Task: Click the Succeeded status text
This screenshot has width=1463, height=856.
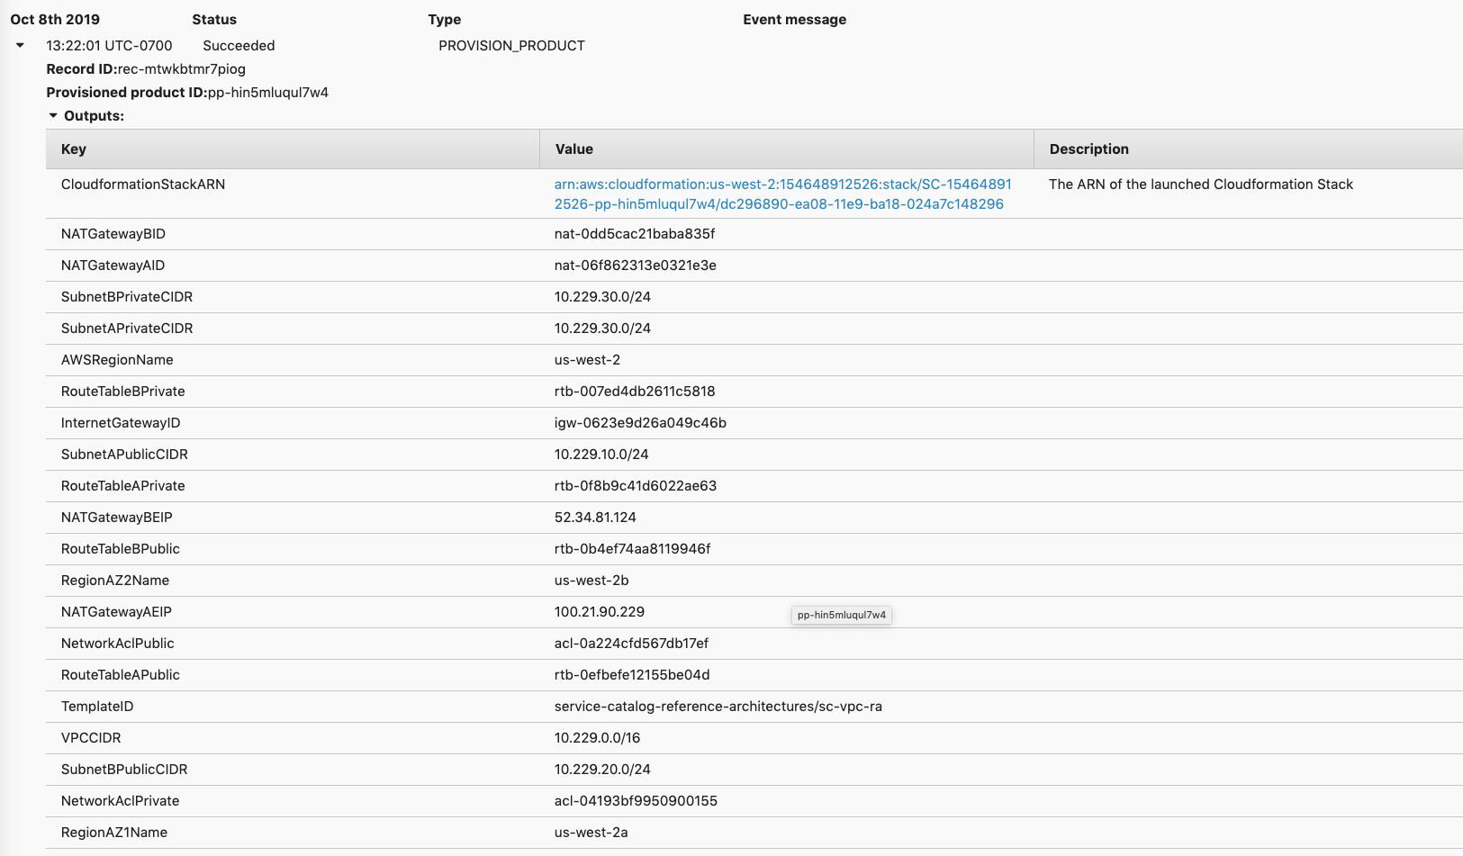Action: 238,45
